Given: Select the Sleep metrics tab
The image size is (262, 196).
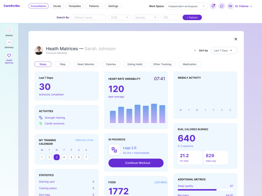Looking at the screenshot, I should [43, 64].
